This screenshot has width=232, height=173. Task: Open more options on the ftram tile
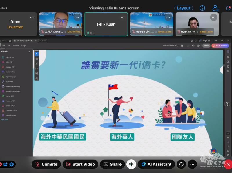coord(32,18)
